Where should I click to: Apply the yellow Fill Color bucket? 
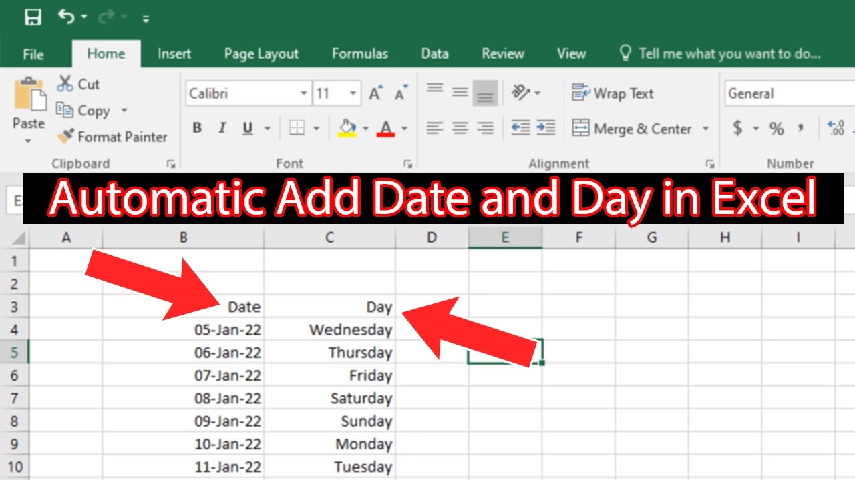(347, 128)
